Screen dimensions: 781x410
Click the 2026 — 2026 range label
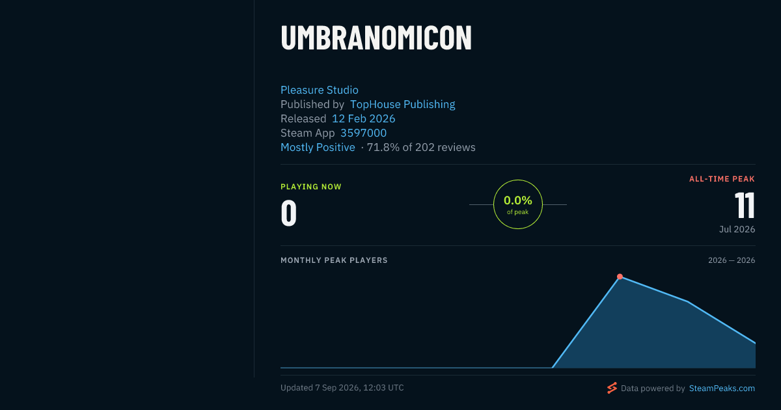point(732,260)
